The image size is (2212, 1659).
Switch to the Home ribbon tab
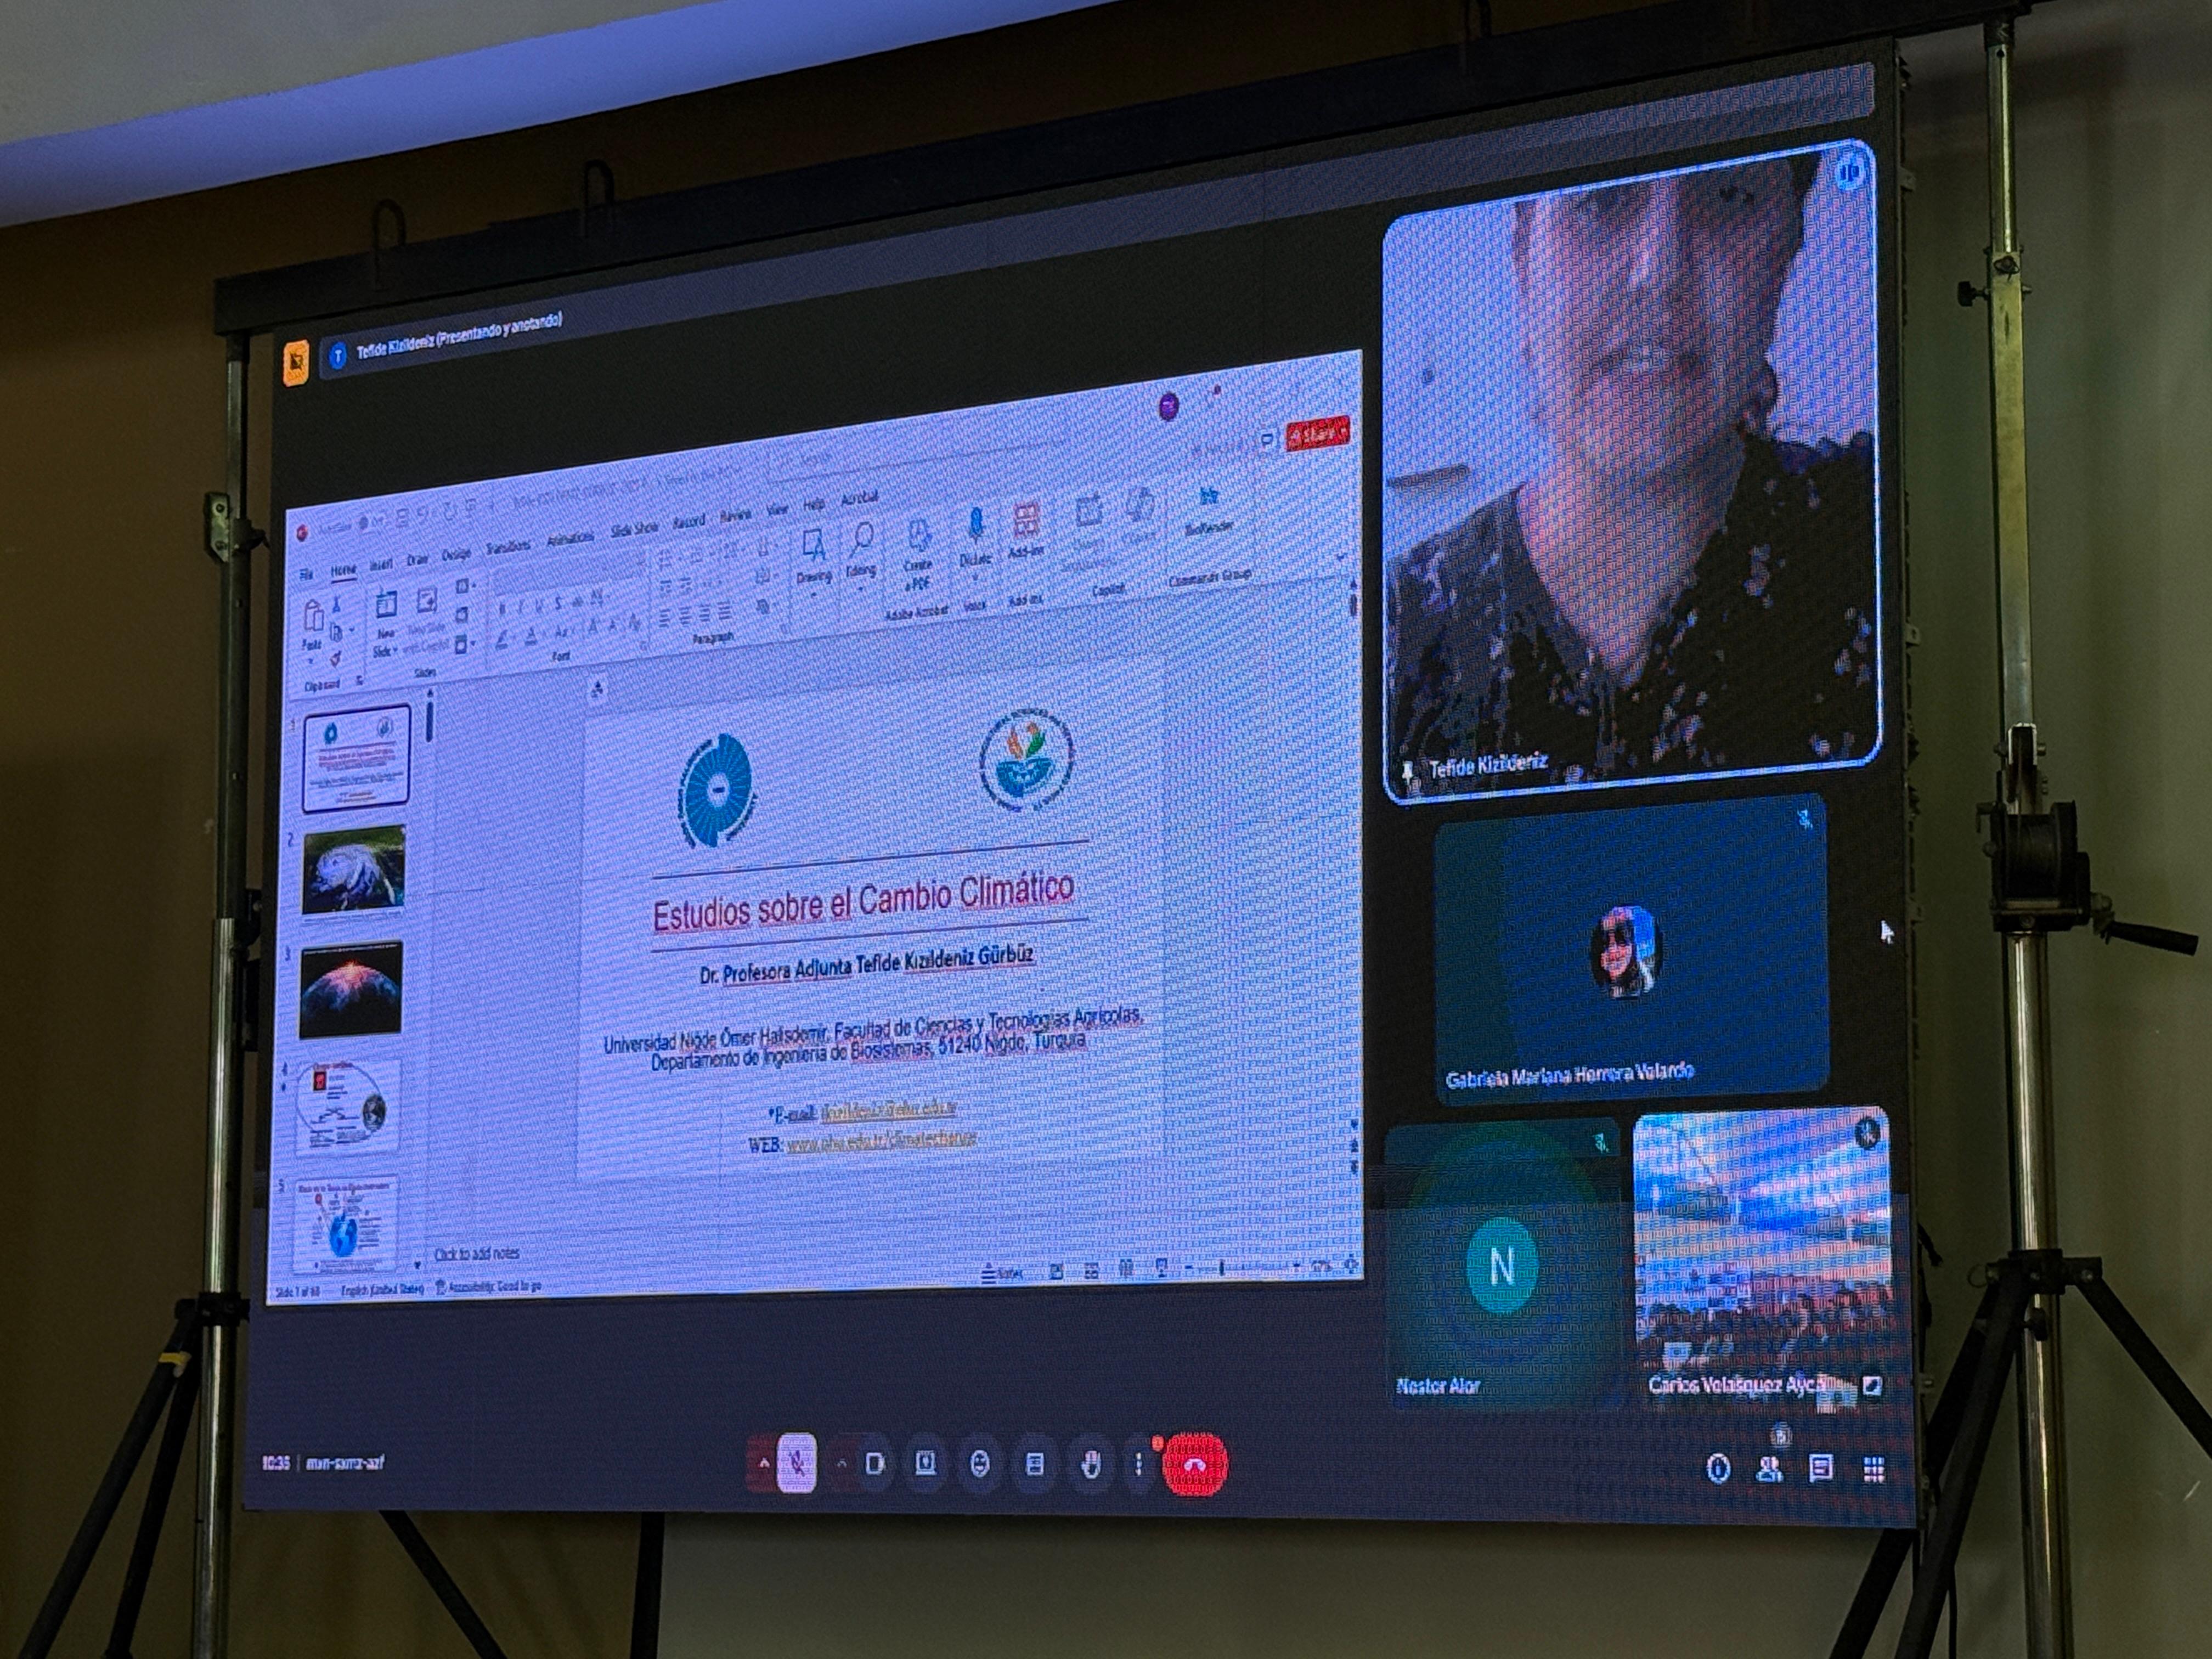[343, 570]
